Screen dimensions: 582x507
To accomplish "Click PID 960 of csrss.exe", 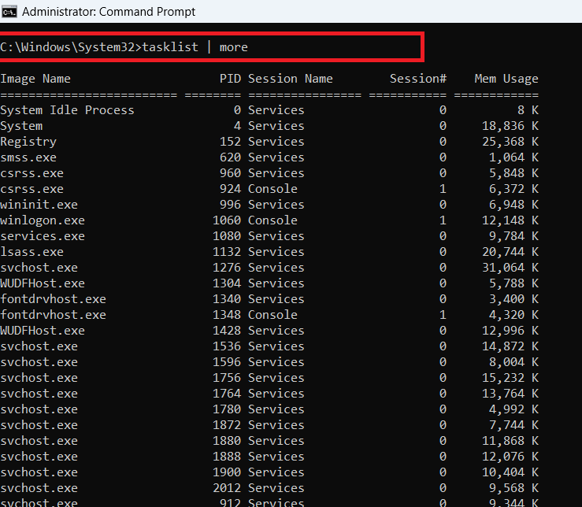I will [x=230, y=173].
